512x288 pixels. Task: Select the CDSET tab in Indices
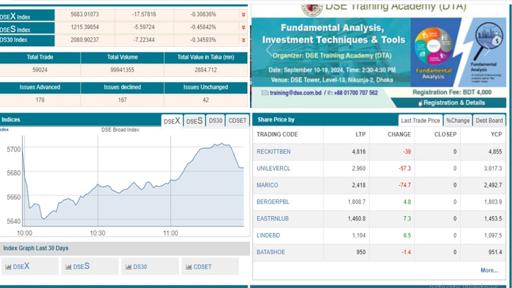point(237,120)
